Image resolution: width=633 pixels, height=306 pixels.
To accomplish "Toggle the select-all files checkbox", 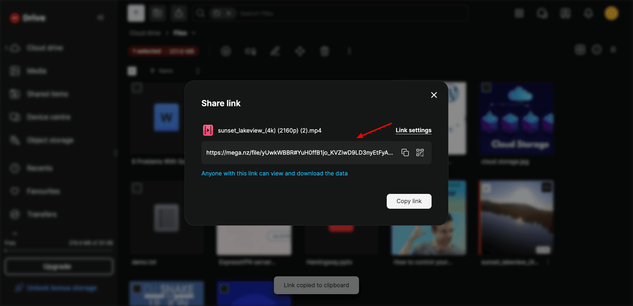I will [132, 71].
